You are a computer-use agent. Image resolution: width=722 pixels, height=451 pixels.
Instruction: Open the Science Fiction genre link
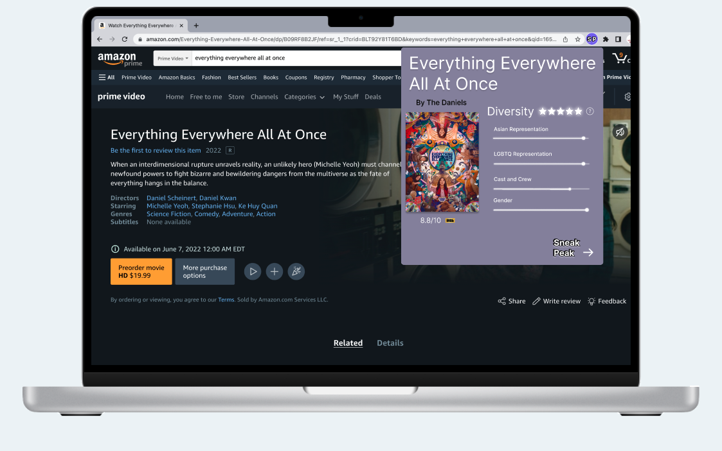pos(168,214)
